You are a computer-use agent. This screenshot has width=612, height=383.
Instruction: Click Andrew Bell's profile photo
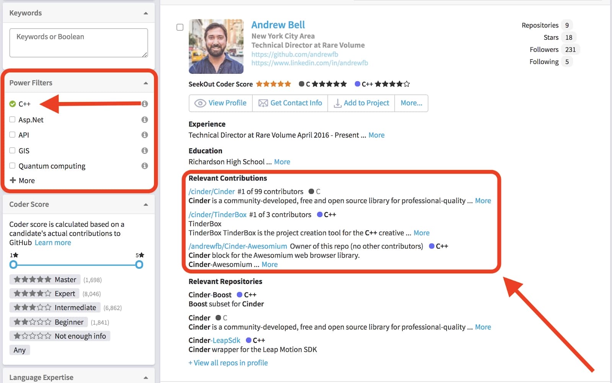[216, 46]
